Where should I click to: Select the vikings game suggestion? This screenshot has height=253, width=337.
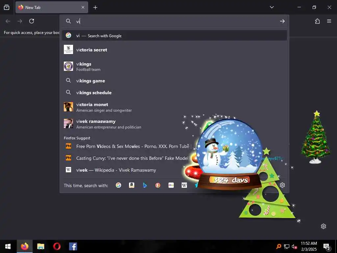click(174, 81)
